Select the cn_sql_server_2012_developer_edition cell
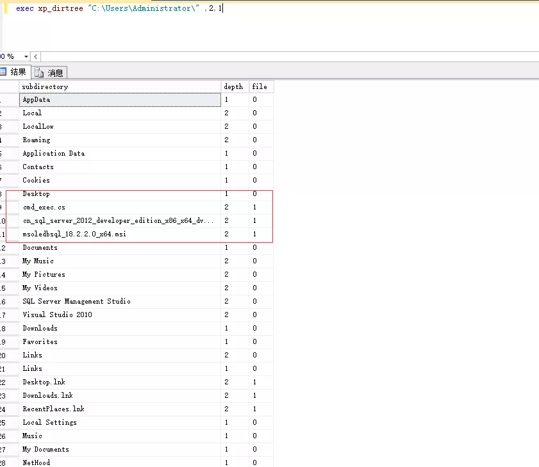This screenshot has width=539, height=467. [120, 220]
